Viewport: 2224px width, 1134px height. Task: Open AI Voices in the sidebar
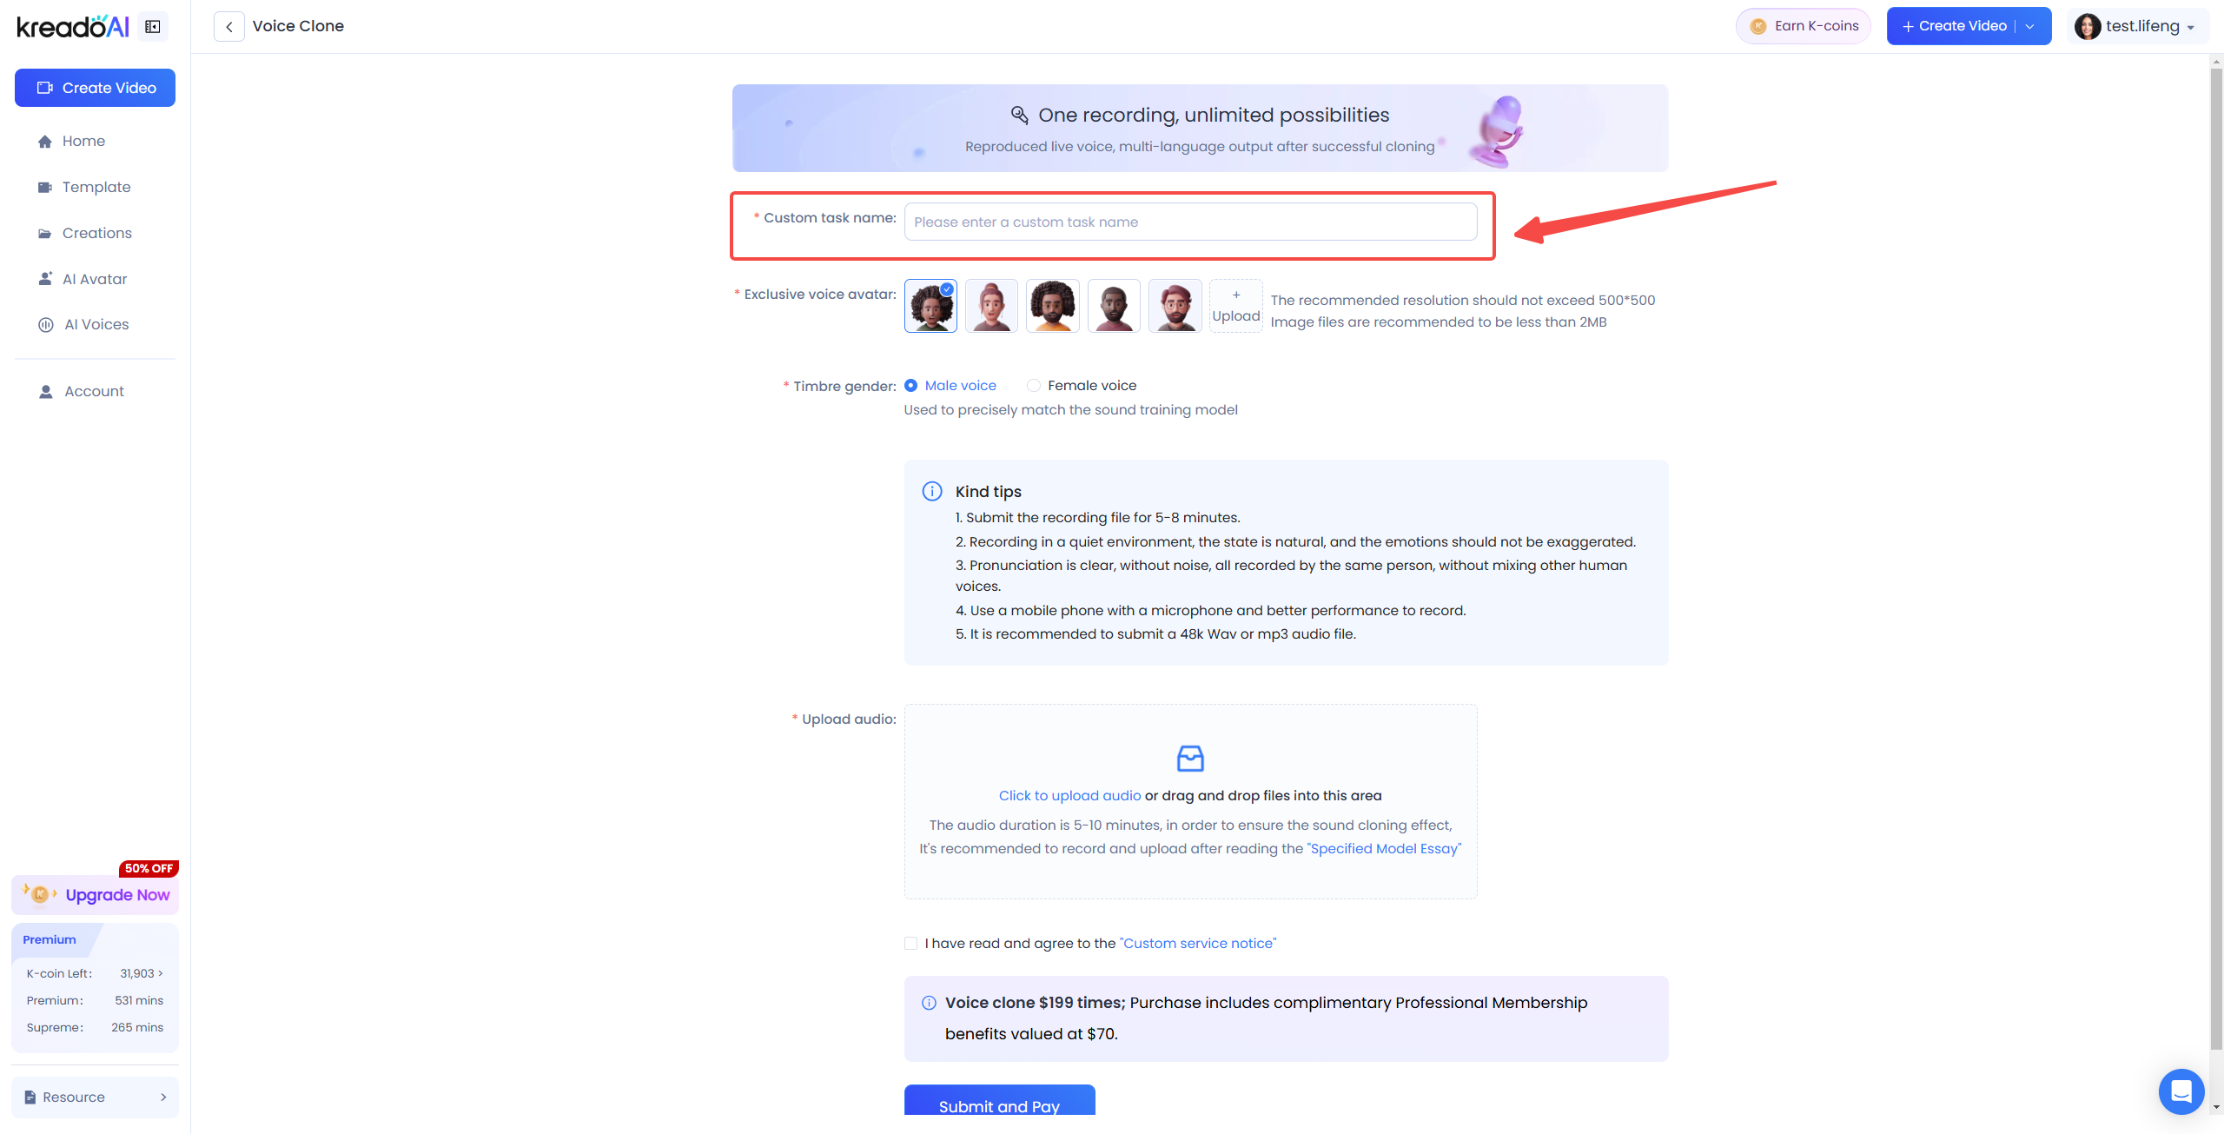tap(95, 324)
